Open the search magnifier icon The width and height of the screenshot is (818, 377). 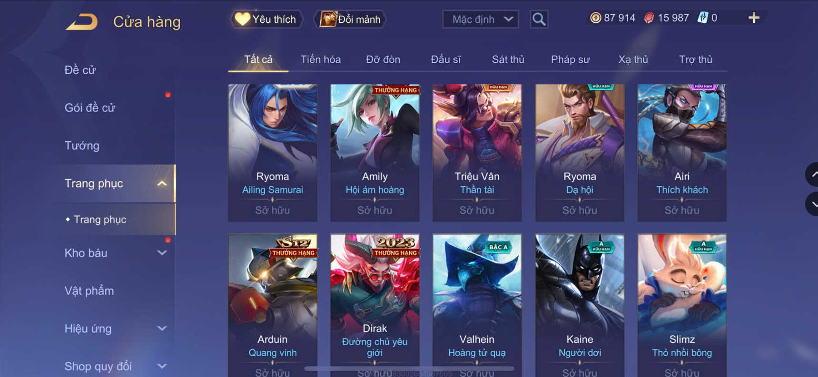(x=539, y=19)
